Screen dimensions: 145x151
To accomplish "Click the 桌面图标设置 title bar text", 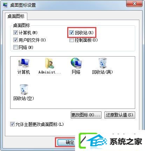I will pos(23,5).
